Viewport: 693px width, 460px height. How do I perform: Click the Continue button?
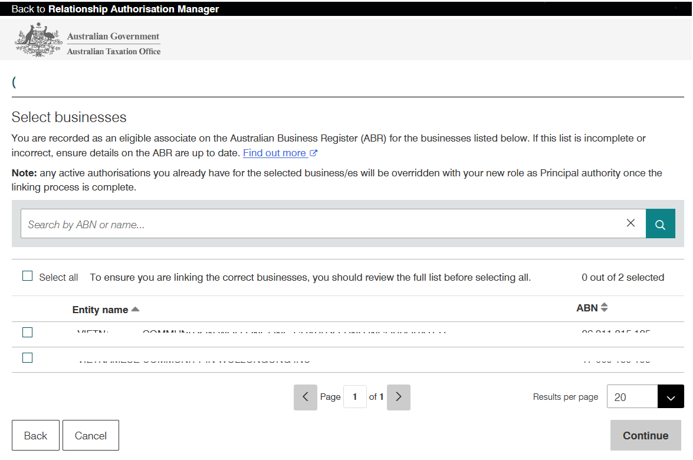point(646,435)
